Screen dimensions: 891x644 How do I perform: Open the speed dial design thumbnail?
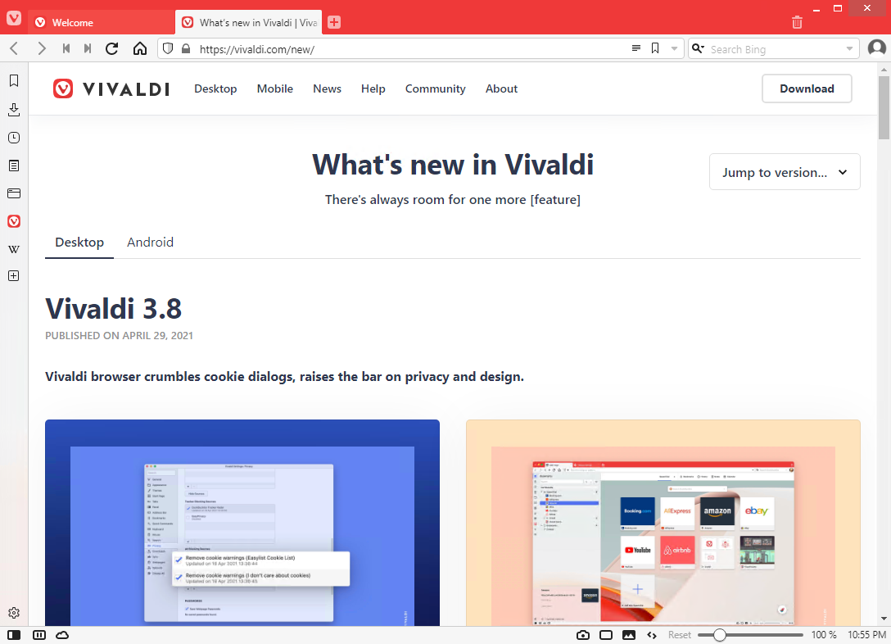click(663, 523)
